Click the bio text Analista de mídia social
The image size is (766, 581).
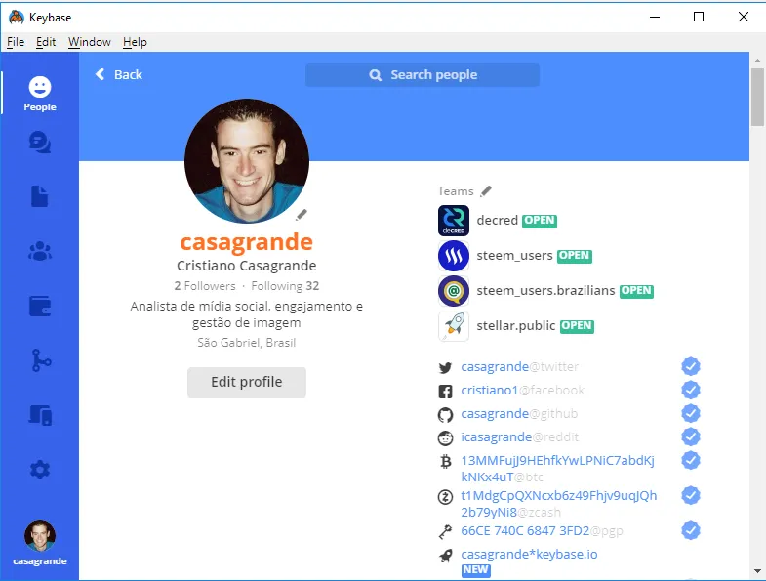(x=247, y=314)
